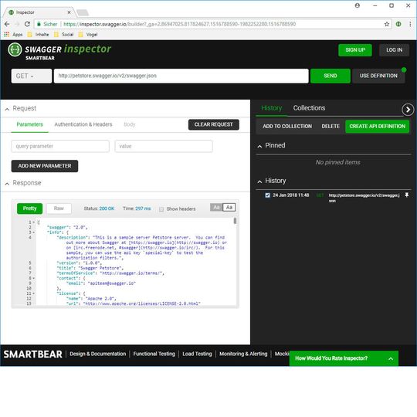Bookmark page with the star icon
Screen dimensions: 417x417
tap(387, 24)
